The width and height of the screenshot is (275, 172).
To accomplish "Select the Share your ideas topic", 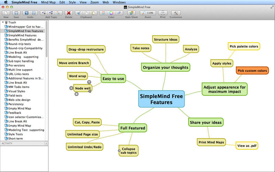I will [206, 122].
